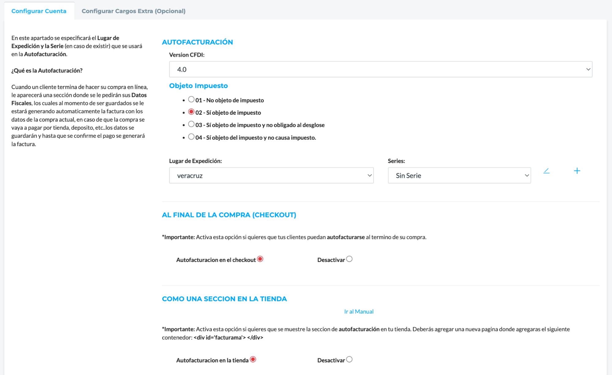
Task: Click AL FINAL DE LA COMPRA (CHECKOUT) heading
Action: point(229,215)
